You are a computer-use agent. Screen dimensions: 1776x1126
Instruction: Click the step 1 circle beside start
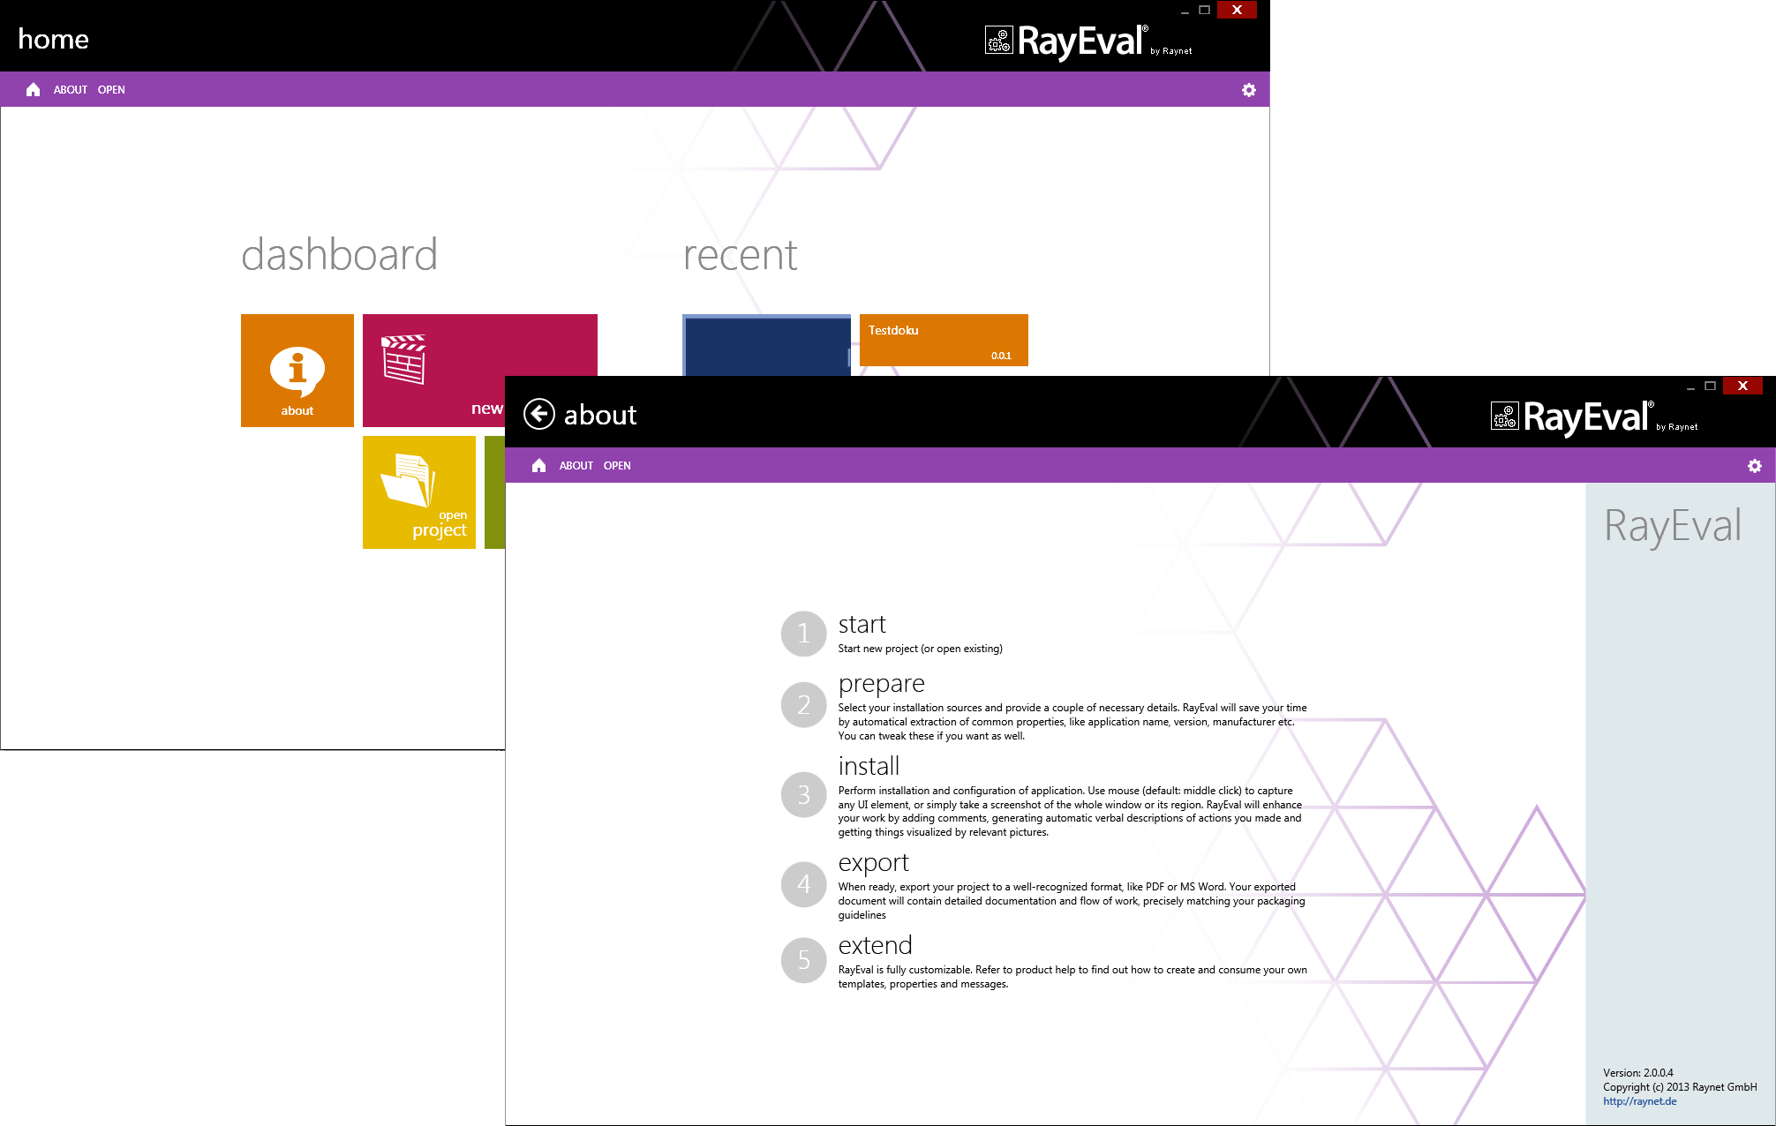pyautogui.click(x=803, y=634)
